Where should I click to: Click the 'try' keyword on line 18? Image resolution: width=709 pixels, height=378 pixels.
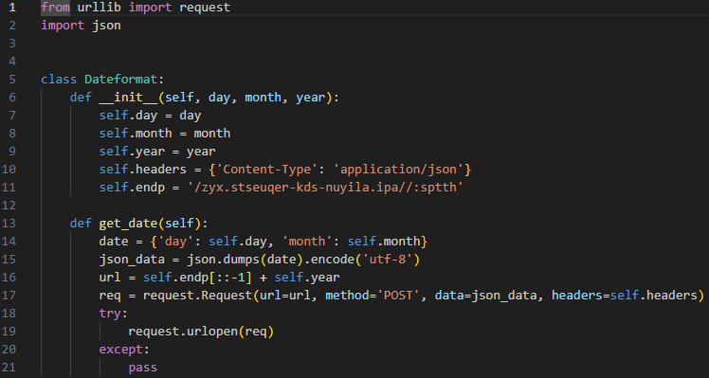[x=110, y=314]
